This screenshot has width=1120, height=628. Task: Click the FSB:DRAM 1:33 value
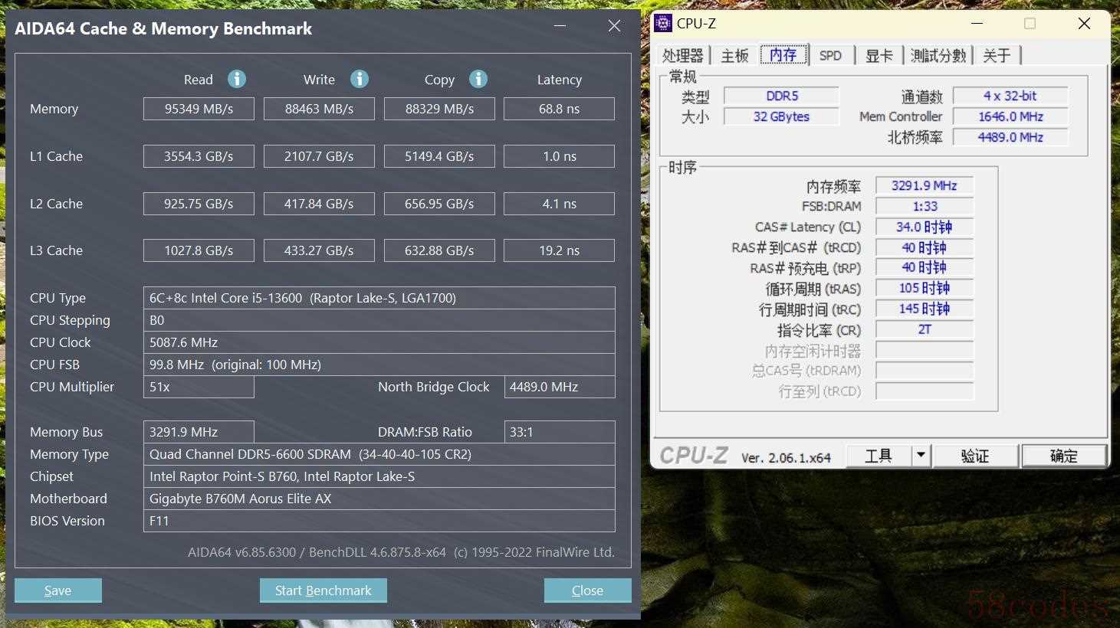[925, 206]
